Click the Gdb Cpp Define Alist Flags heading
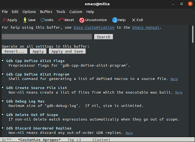195x142 pixels. coord(35,61)
